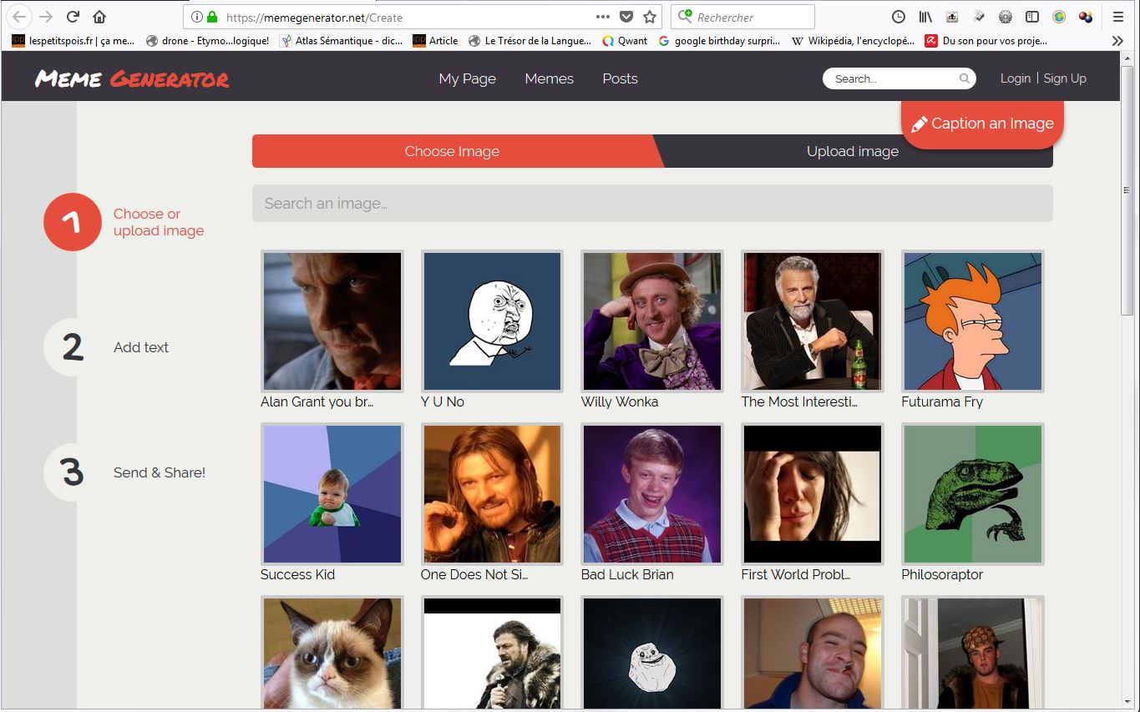Screen dimensions: 1140x712
Task: Save page to Pocket icon
Action: [x=626, y=17]
